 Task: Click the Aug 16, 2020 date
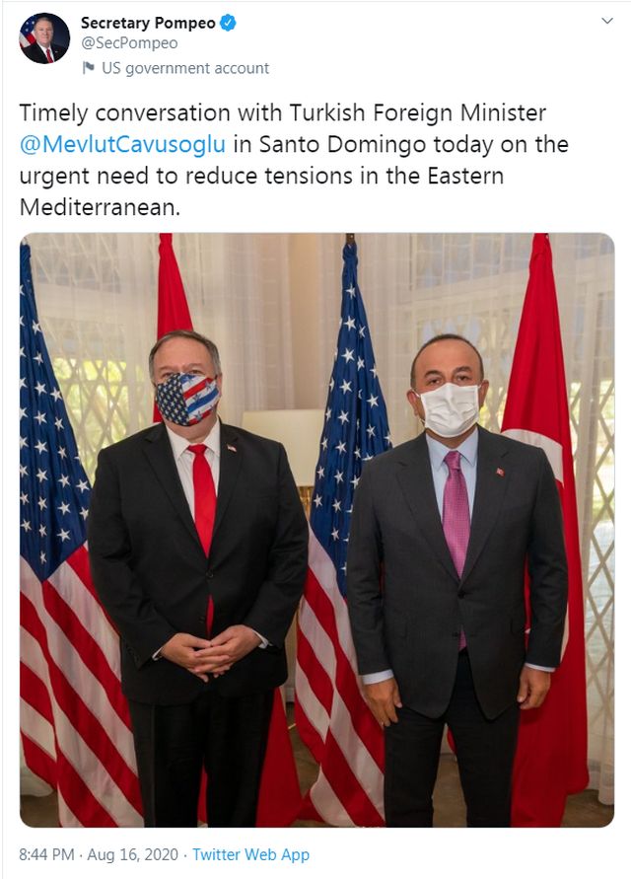(133, 854)
